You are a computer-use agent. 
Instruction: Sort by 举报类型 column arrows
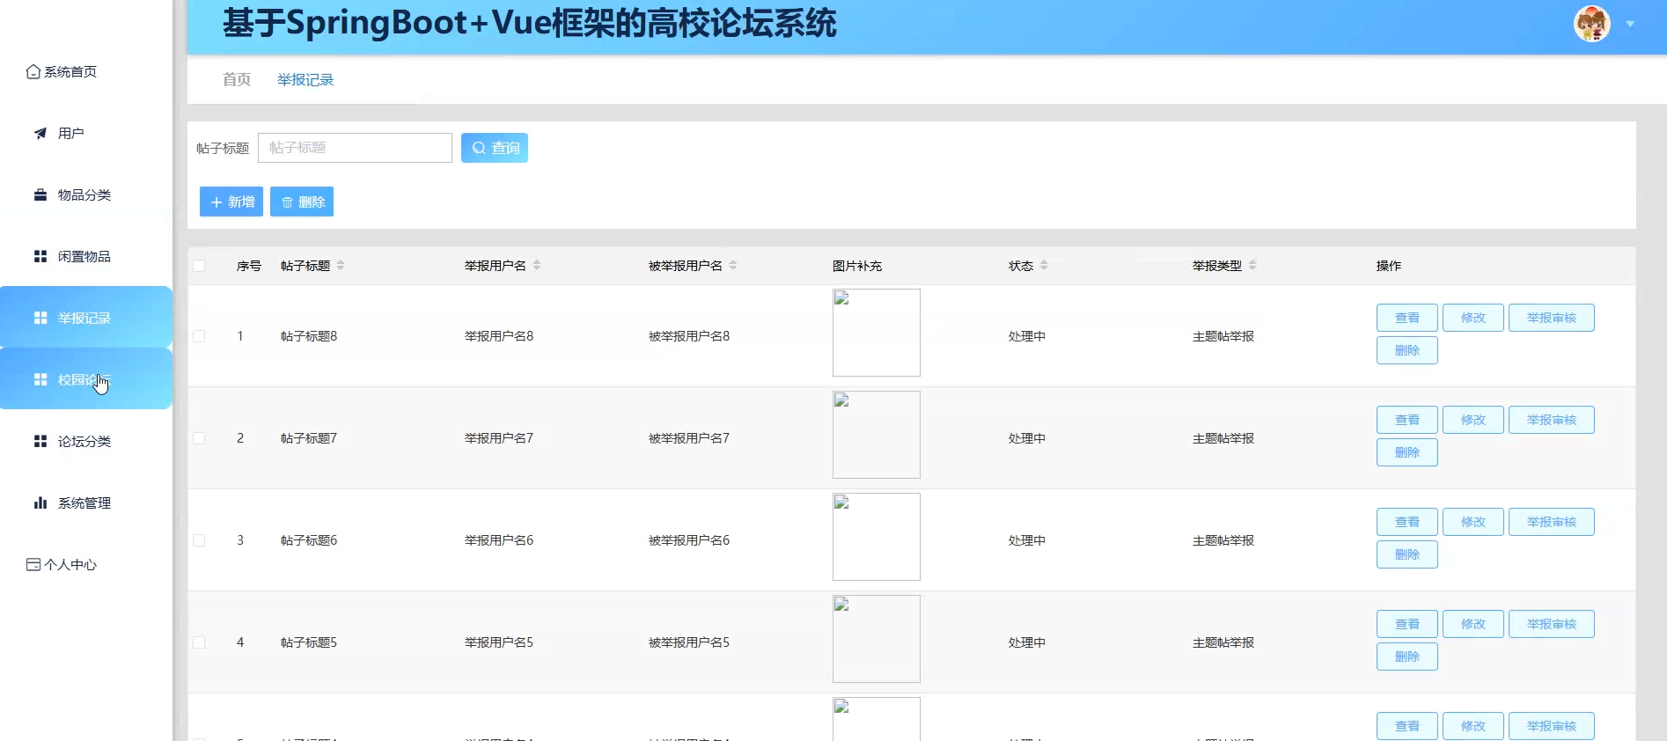[x=1252, y=265]
